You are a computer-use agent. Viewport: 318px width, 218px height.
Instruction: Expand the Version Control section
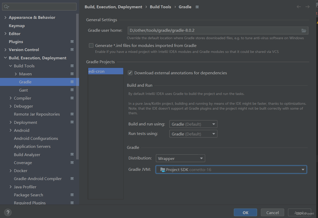[x=5, y=50]
